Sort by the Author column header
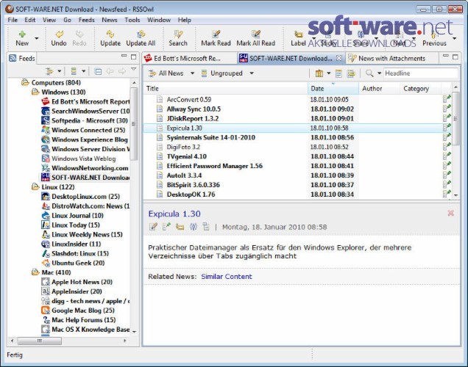 point(379,88)
